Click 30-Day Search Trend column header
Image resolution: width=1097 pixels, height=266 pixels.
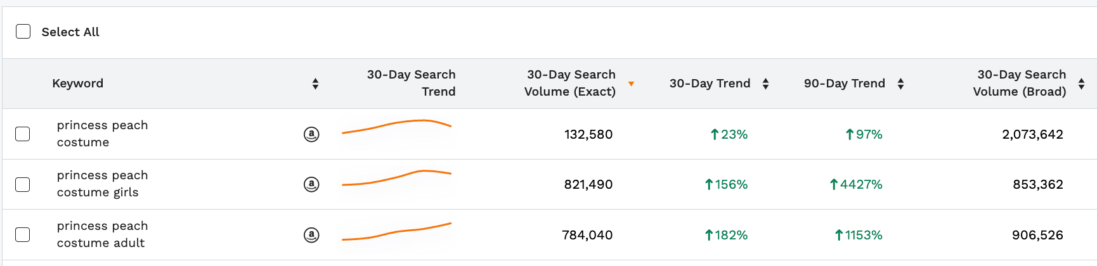point(411,83)
